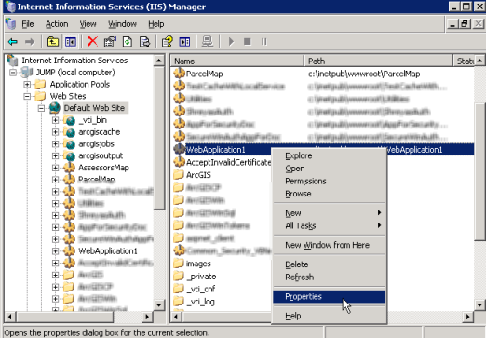
Task: Click the Up One Level folder icon
Action: pyautogui.click(x=53, y=42)
